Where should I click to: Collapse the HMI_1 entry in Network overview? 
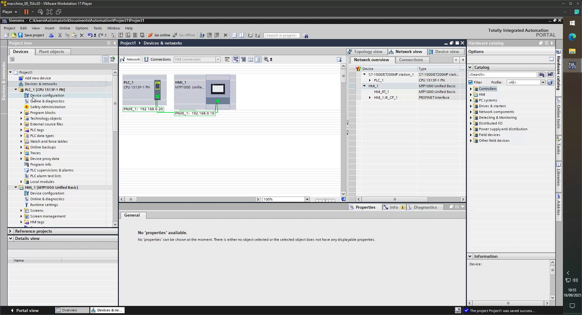(x=364, y=86)
